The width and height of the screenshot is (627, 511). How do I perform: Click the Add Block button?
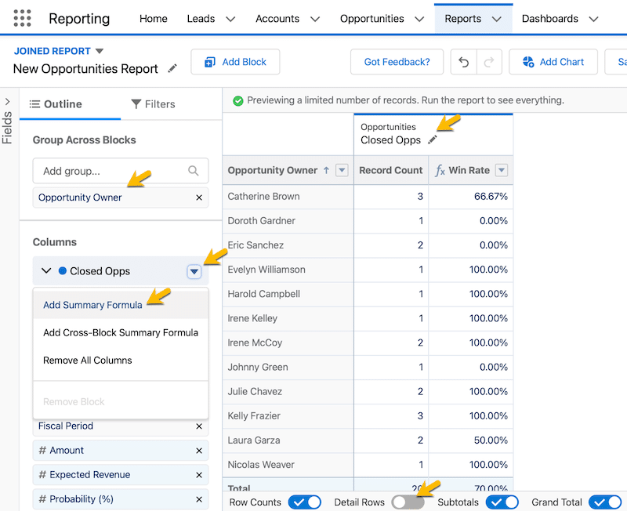tap(235, 62)
